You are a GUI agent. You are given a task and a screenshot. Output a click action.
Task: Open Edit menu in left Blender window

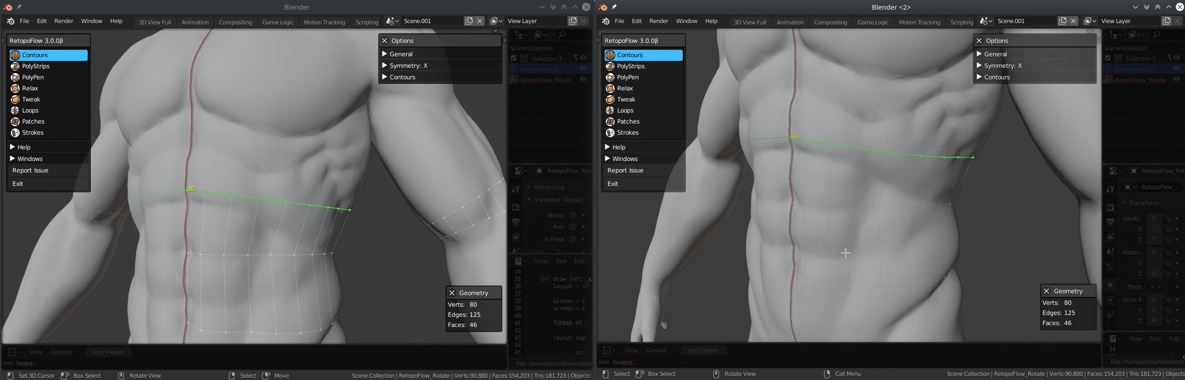pyautogui.click(x=42, y=21)
